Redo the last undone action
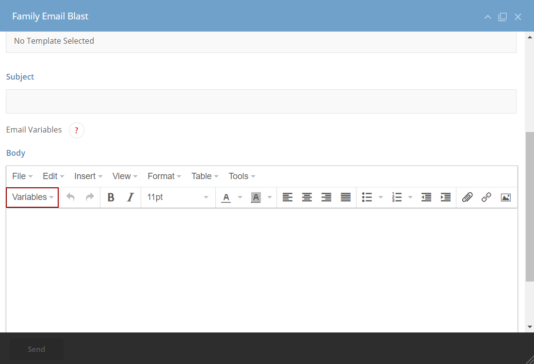Viewport: 534px width, 364px height. click(89, 197)
